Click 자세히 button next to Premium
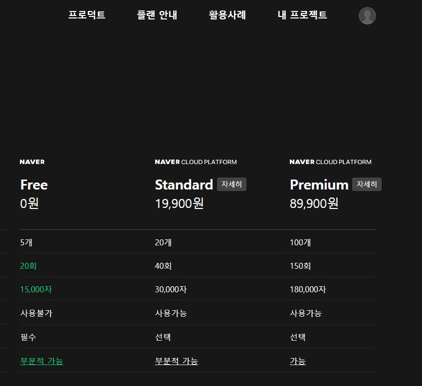The image size is (422, 386). (367, 185)
